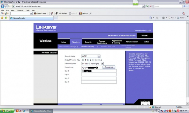The height and width of the screenshot is (113, 189).
Task: Click the Internet zone globe in status bar
Action: [x=153, y=107]
